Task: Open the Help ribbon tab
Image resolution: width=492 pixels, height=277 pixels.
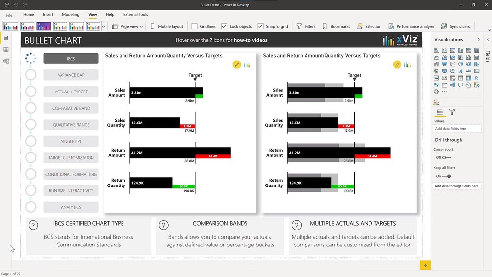Action: [110, 14]
